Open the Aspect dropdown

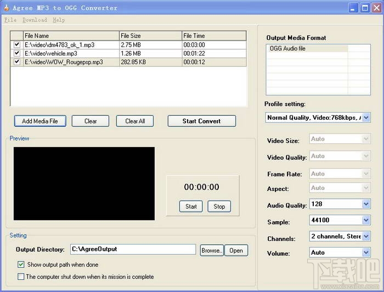(x=366, y=188)
